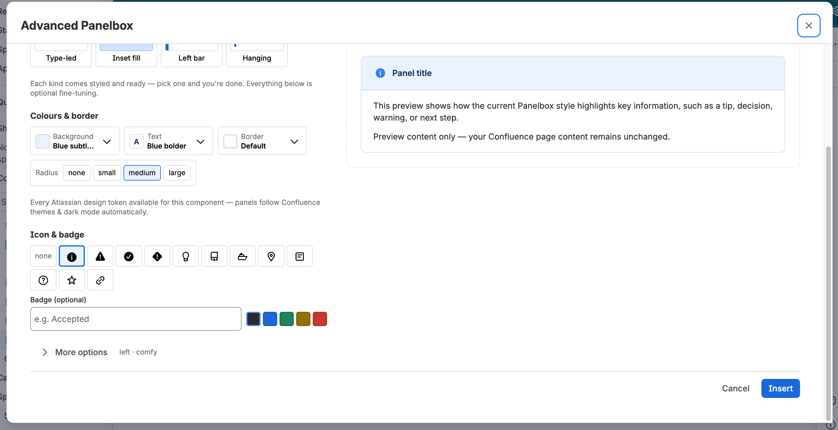This screenshot has height=430, width=838.
Task: Choose the note page icon
Action: (x=300, y=256)
